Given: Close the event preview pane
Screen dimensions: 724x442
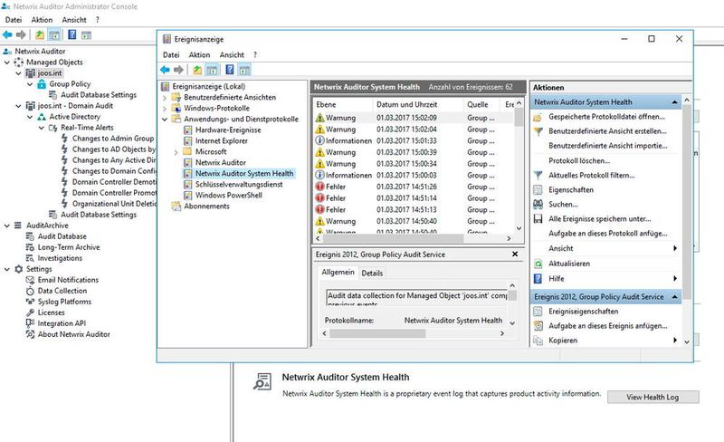Looking at the screenshot, I should coord(515,255).
